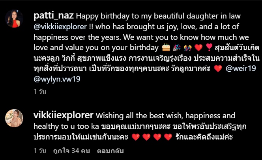The image size is (262, 160).
Task: Click the red heart right after the confetti ball
Action: point(198,48)
